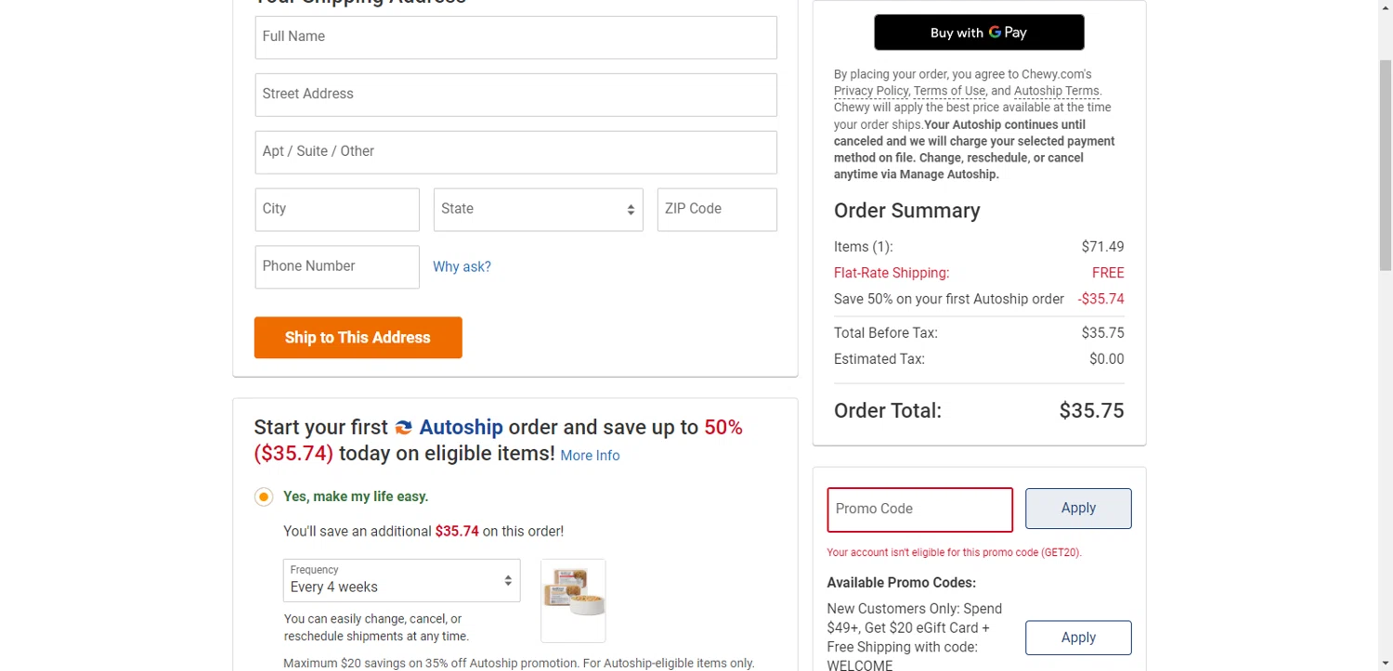Screen dimensions: 1393x671
Task: Open the Autoship 'More Info' link
Action: [x=590, y=456]
